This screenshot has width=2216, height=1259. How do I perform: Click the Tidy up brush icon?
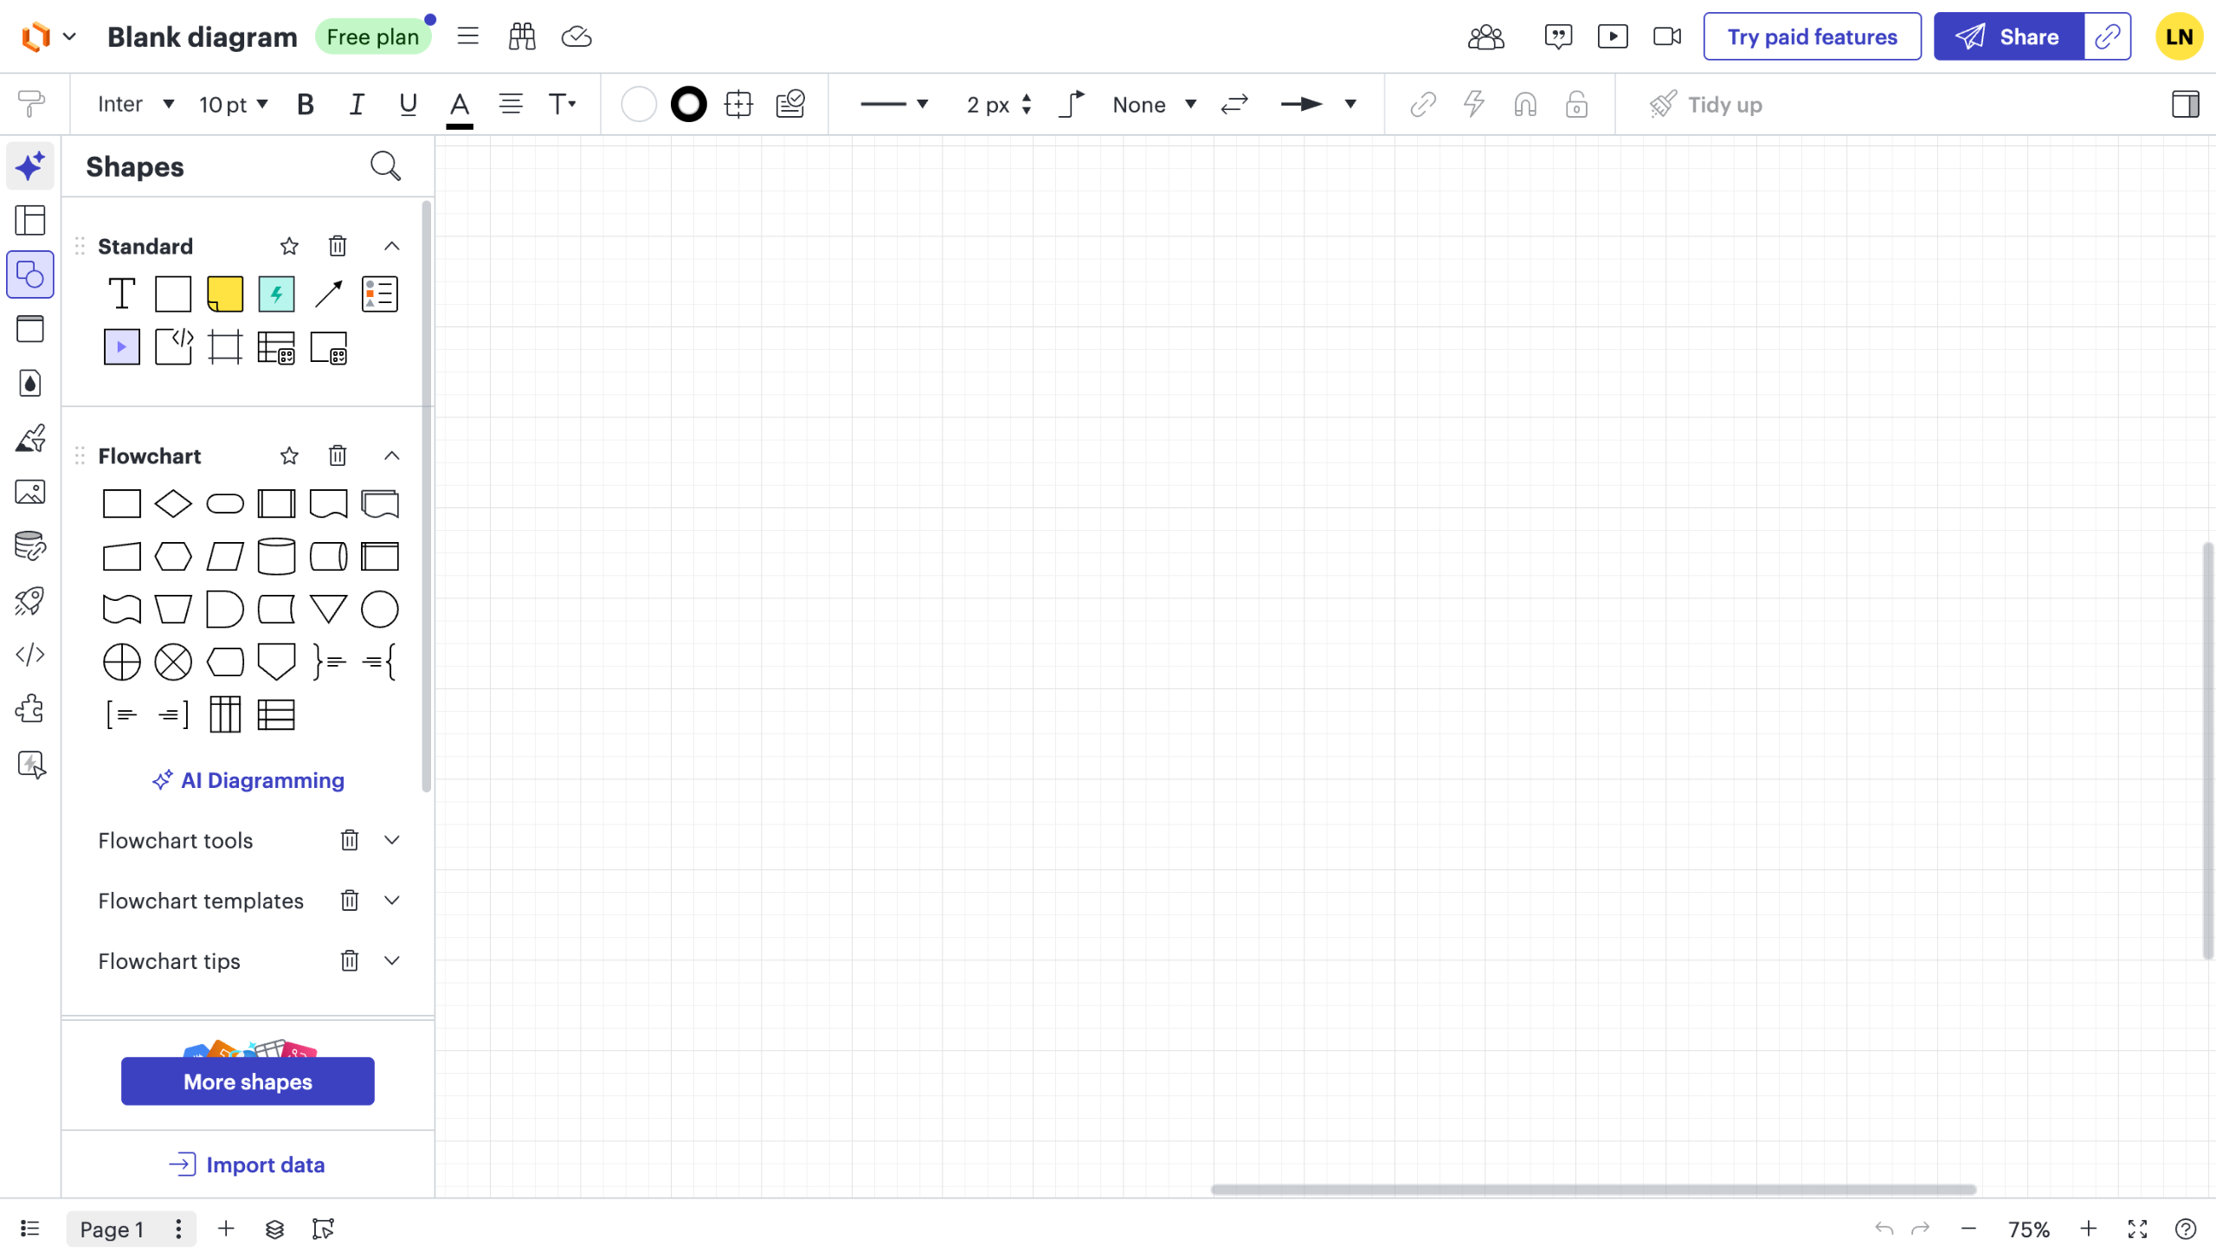(x=1663, y=105)
